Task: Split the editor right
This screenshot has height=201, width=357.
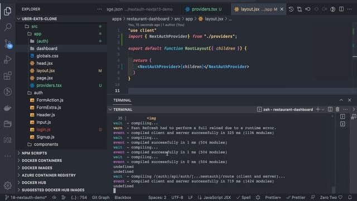Action: coord(341,9)
